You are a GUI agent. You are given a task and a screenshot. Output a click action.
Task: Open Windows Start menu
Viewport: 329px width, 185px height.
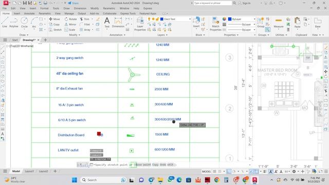75,180
